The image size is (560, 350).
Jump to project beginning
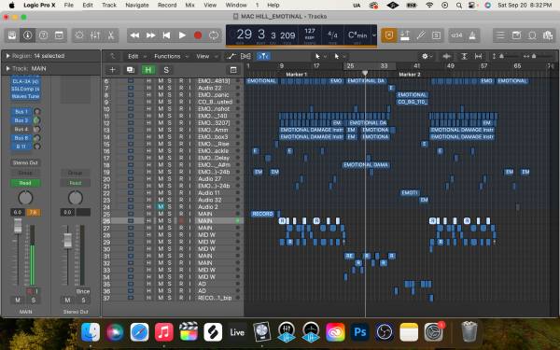point(166,35)
